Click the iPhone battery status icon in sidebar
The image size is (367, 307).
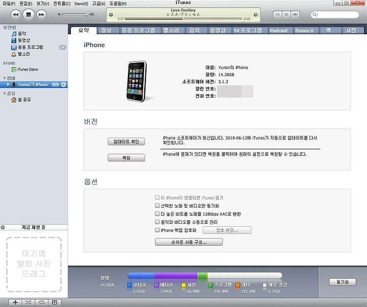coord(55,84)
